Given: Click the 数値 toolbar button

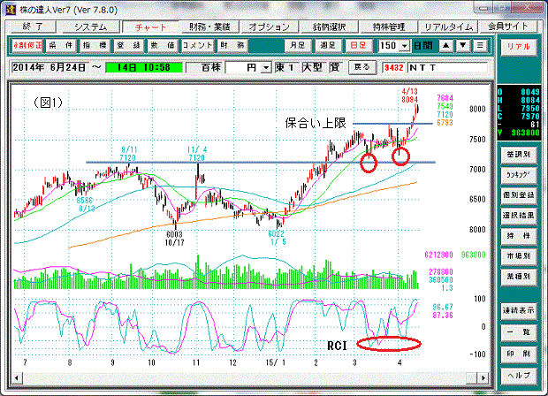Looking at the screenshot, I should 163,45.
